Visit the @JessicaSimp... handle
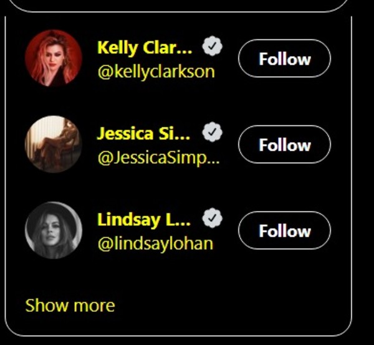Viewport: 374px width, 345px height. click(x=158, y=158)
